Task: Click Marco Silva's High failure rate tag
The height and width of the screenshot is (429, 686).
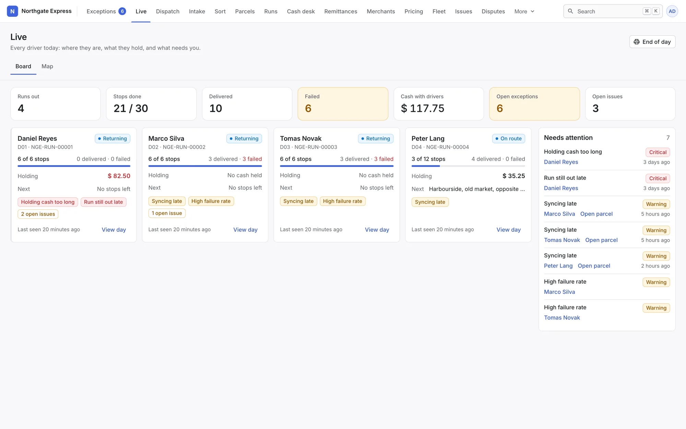Action: (211, 201)
